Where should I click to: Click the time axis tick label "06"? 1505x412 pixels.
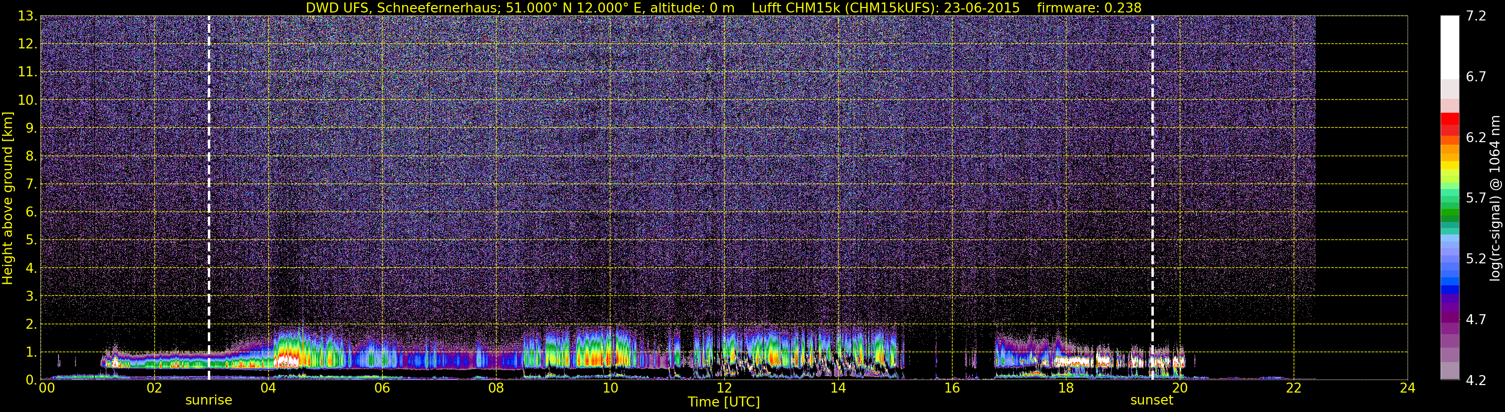point(382,388)
